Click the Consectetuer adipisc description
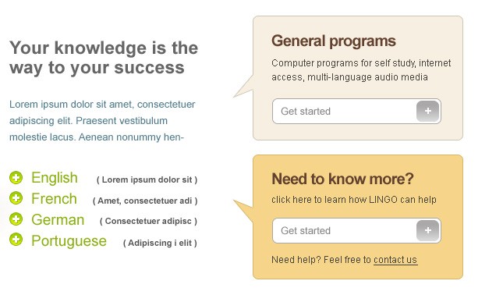Image resolution: width=503 pixels, height=295 pixels. (148, 221)
